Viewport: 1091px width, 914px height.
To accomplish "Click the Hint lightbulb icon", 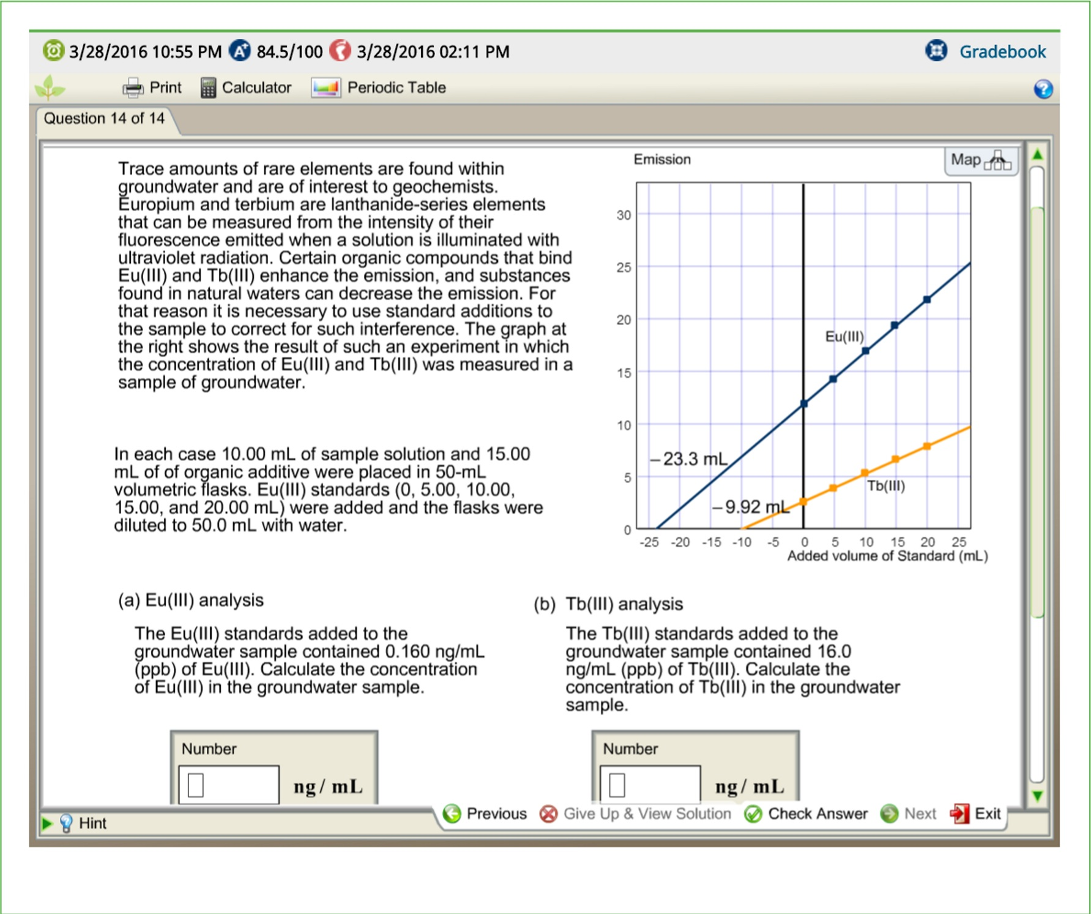I will (x=66, y=823).
